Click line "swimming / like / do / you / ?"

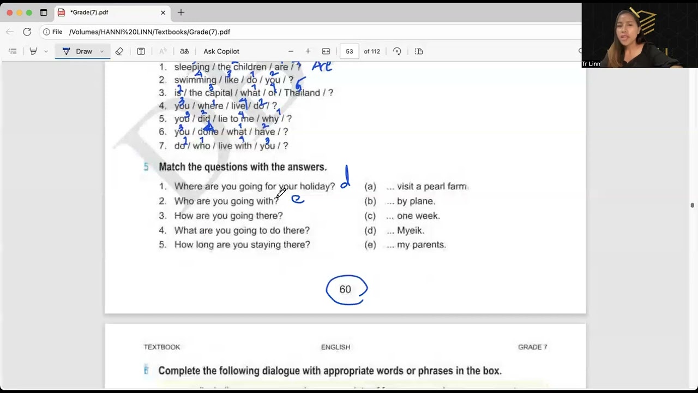(234, 80)
